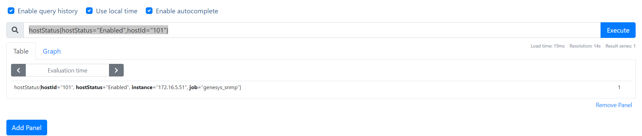Switch to the Table tab

pyautogui.click(x=21, y=51)
